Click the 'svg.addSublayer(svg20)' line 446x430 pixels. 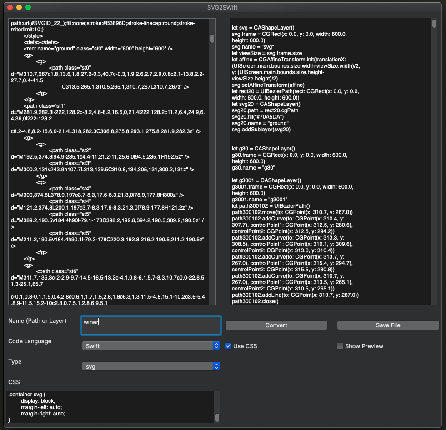coord(261,130)
